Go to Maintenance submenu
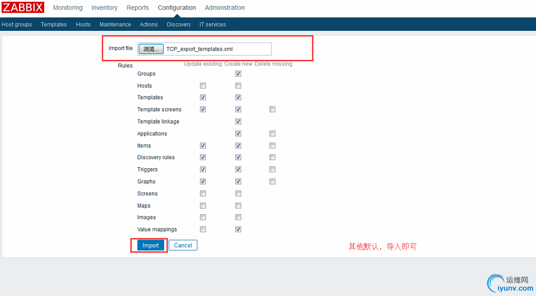The height and width of the screenshot is (296, 536). pos(115,25)
